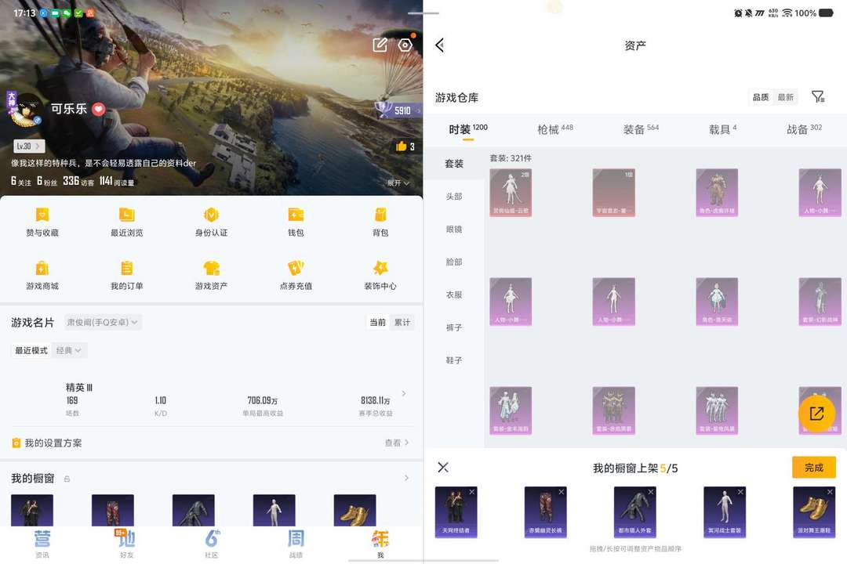
Task: Remove 天网终结者 from showcase shelf
Action: tap(471, 492)
